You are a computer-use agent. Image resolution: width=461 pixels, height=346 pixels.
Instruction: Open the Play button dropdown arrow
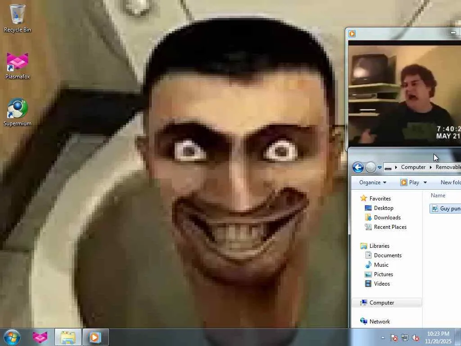coord(425,183)
